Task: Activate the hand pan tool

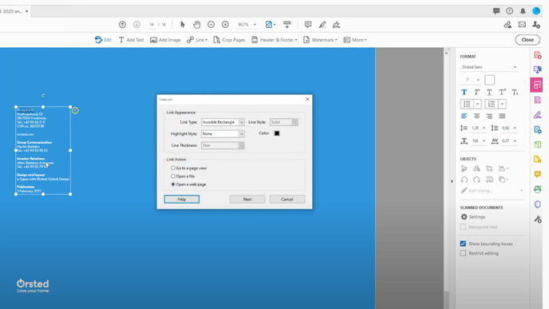Action: click(x=197, y=25)
